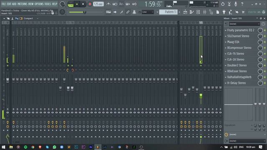Toggle the metronome icon
The width and height of the screenshot is (267, 150).
108,4
